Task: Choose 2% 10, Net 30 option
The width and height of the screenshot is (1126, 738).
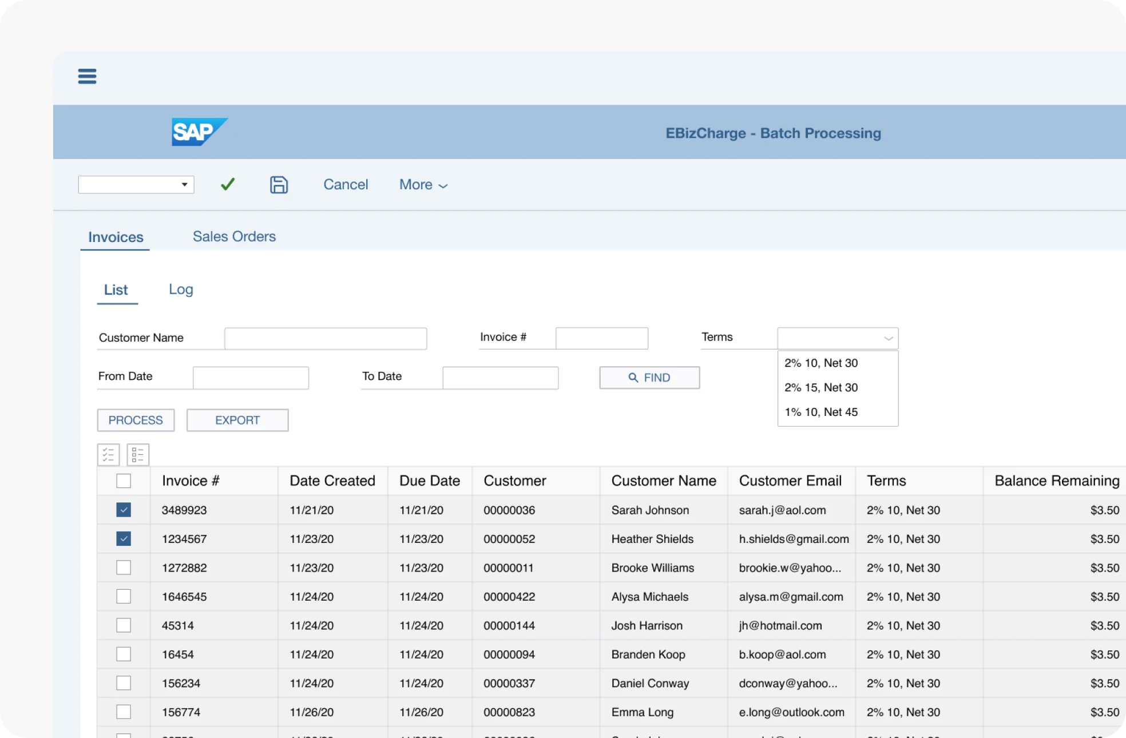Action: click(x=821, y=363)
